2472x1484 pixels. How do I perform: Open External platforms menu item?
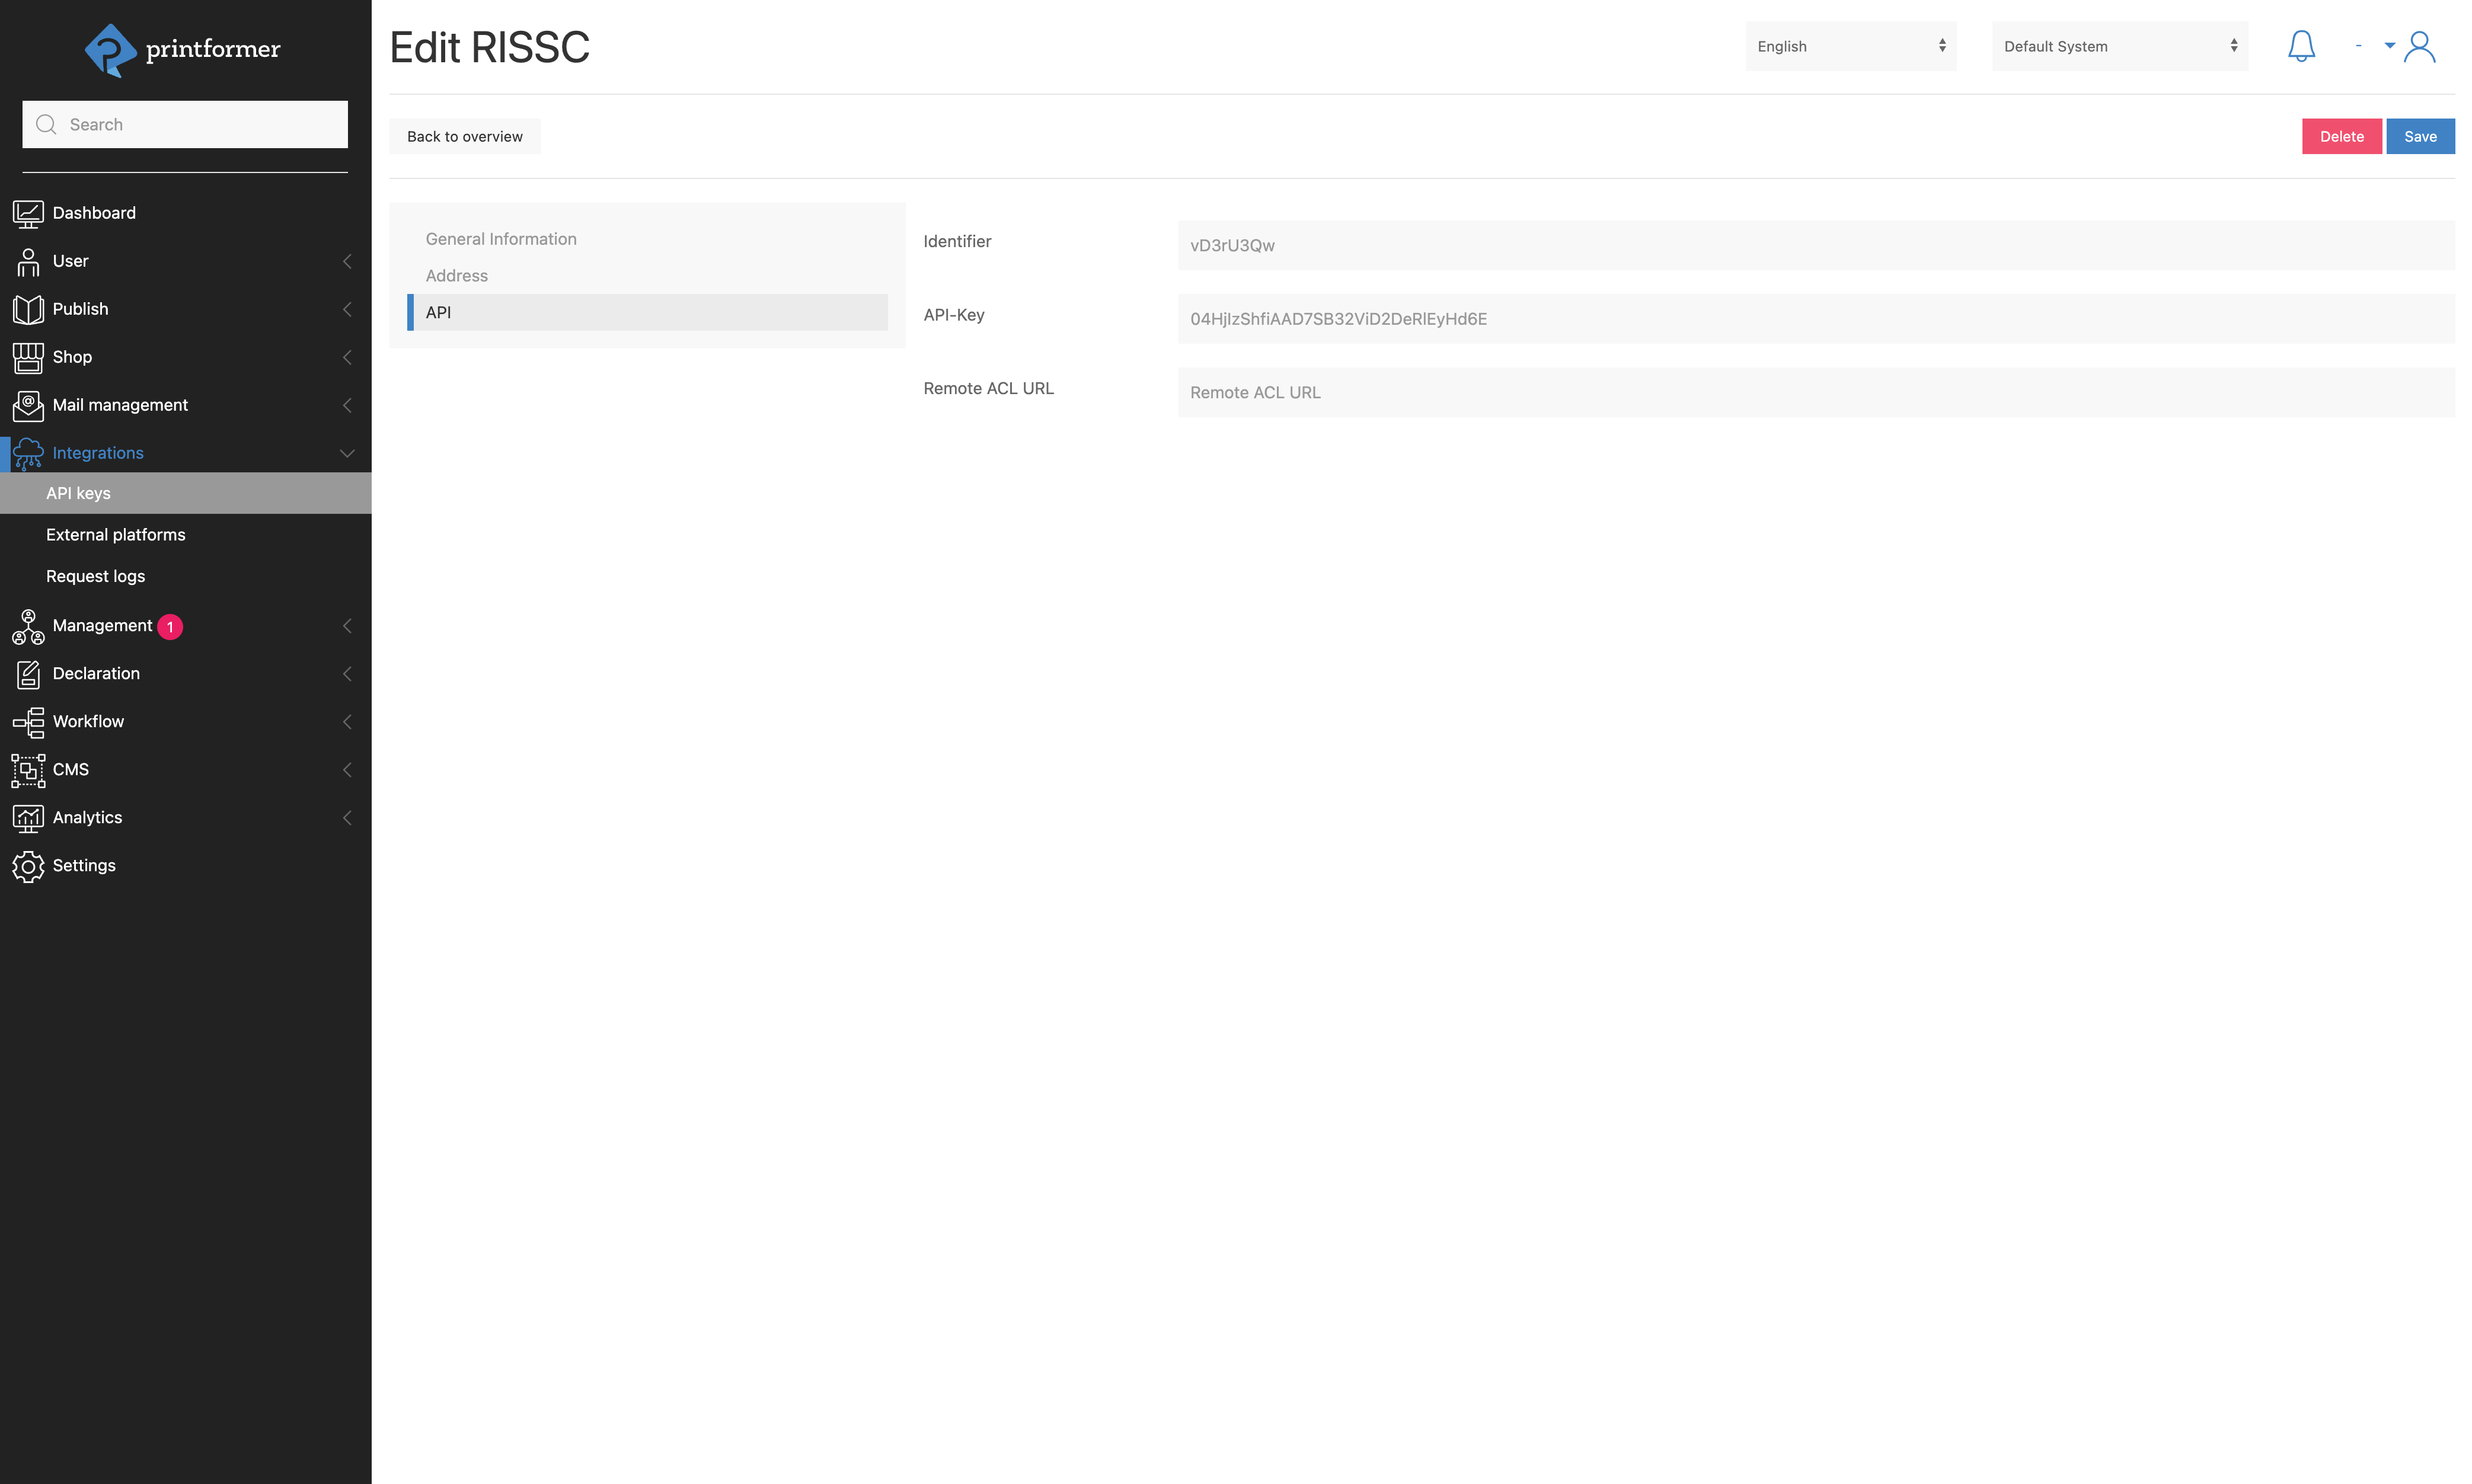point(116,535)
